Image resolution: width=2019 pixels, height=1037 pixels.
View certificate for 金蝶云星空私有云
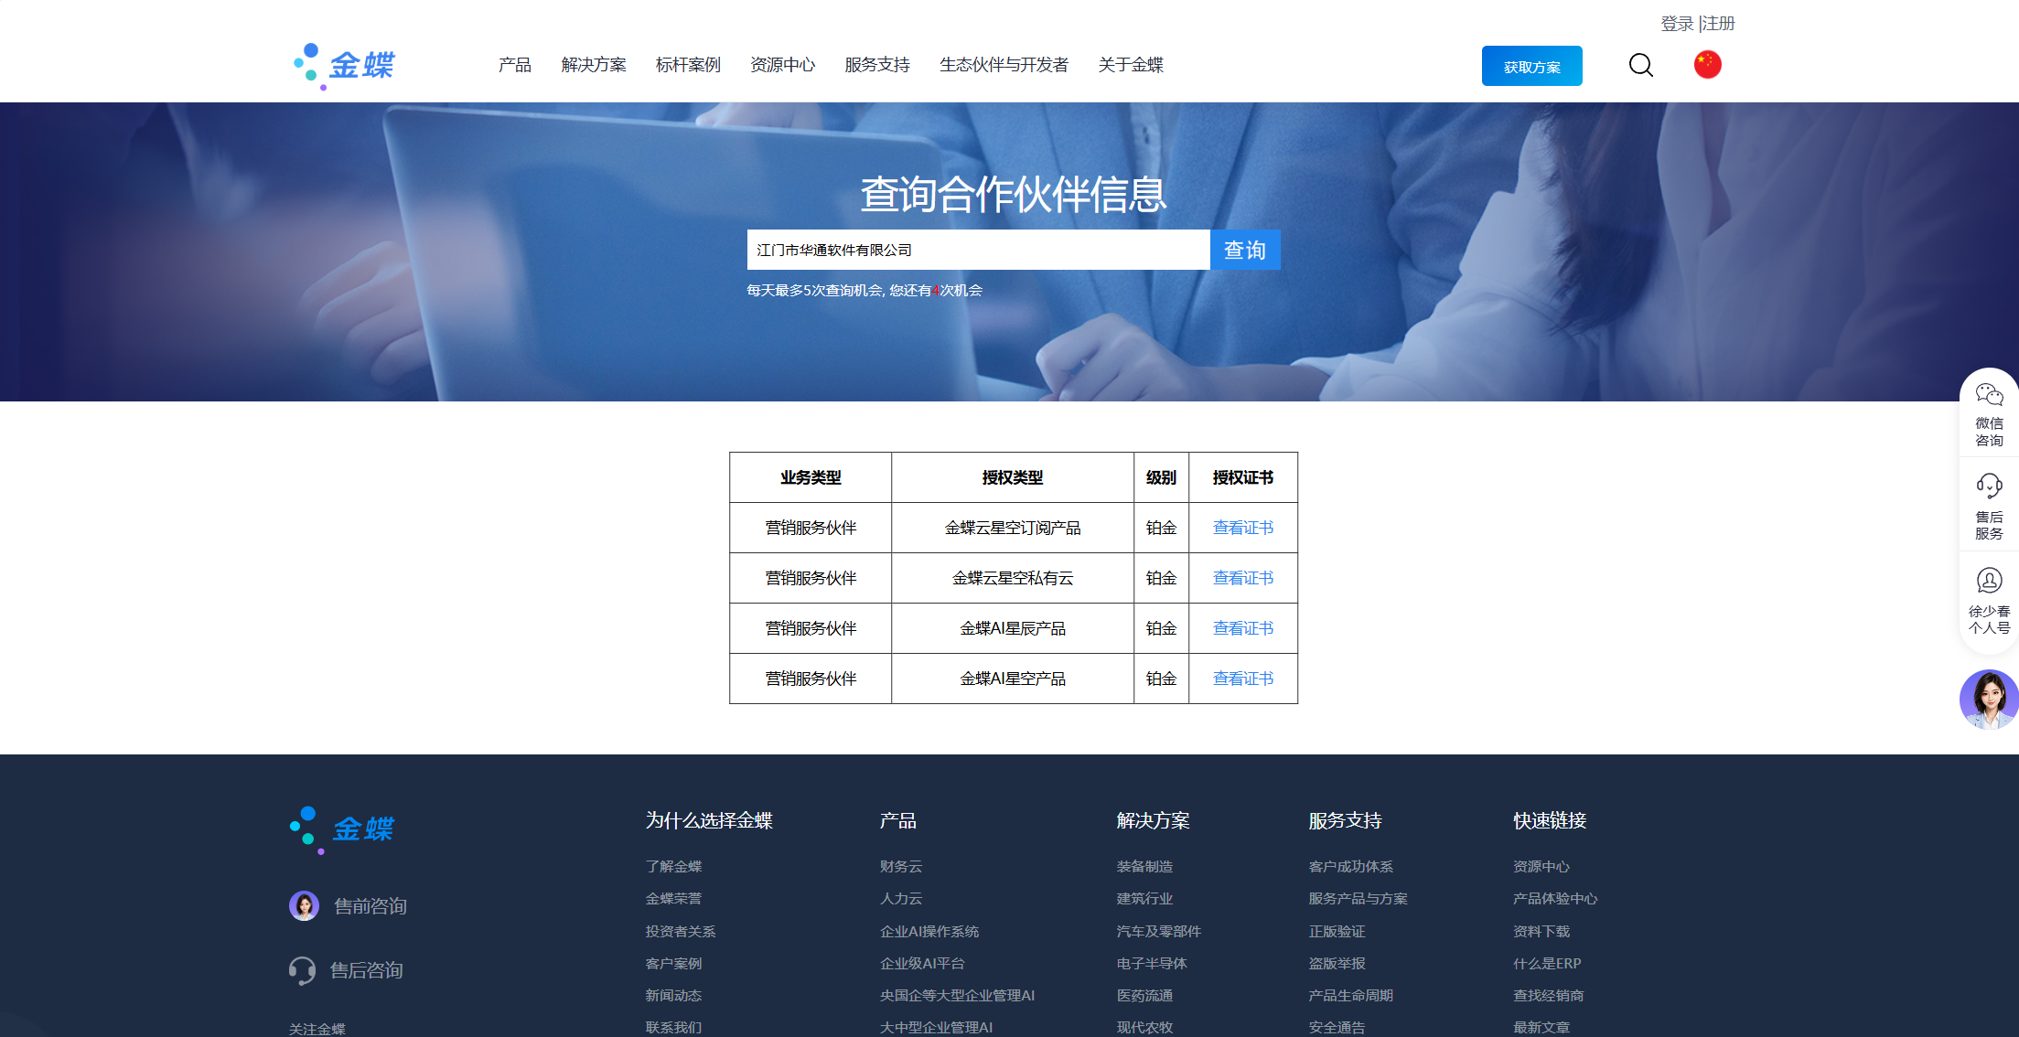[1242, 578]
